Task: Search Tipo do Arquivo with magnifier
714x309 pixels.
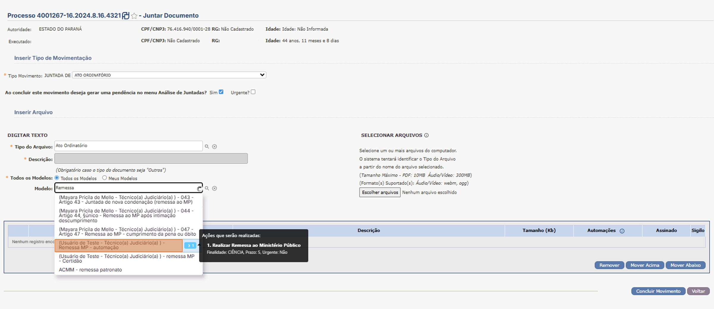Action: 207,146
